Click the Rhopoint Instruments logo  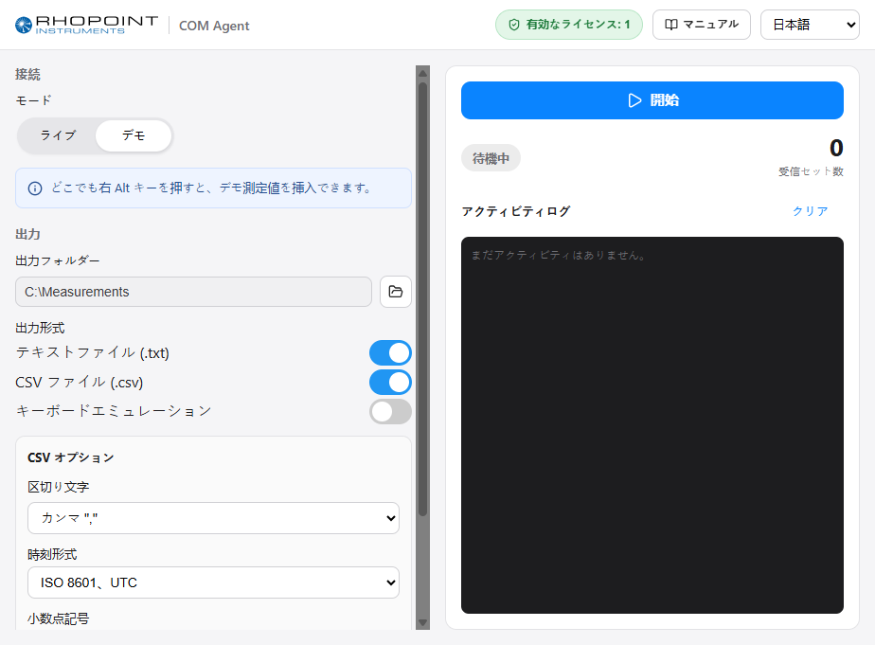[86, 26]
